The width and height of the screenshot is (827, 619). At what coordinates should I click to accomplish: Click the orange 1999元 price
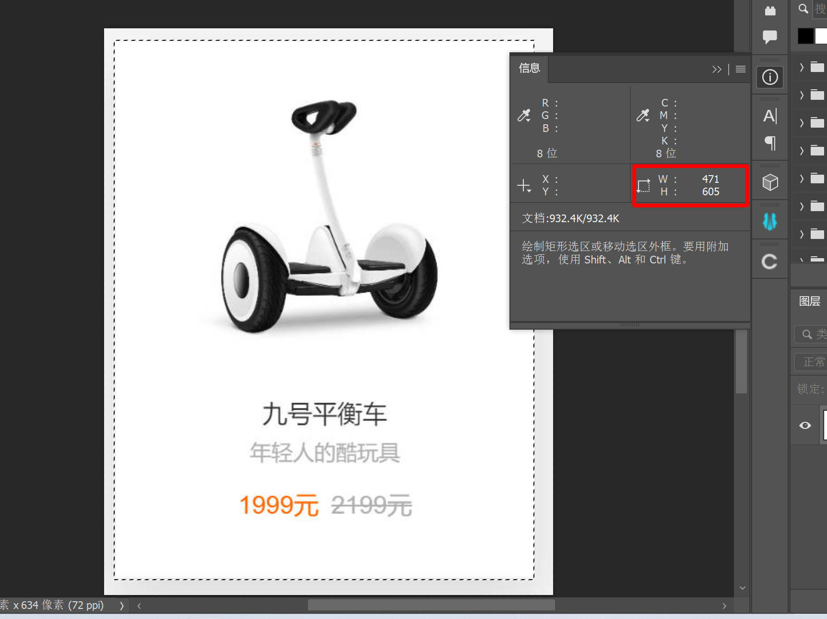(279, 505)
